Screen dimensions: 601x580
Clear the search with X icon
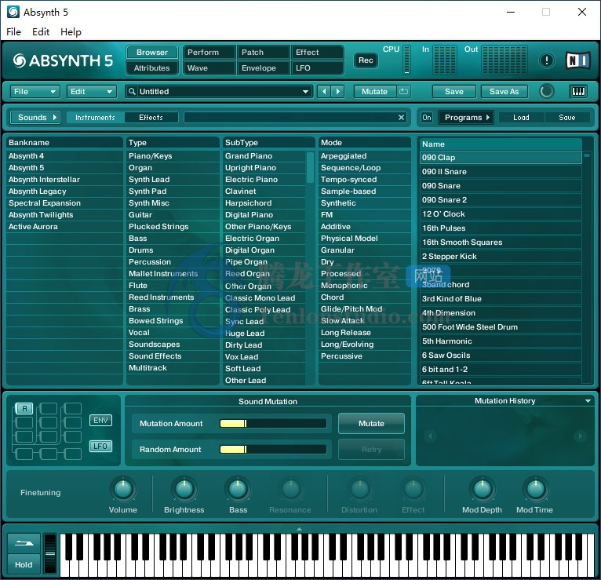[x=401, y=117]
